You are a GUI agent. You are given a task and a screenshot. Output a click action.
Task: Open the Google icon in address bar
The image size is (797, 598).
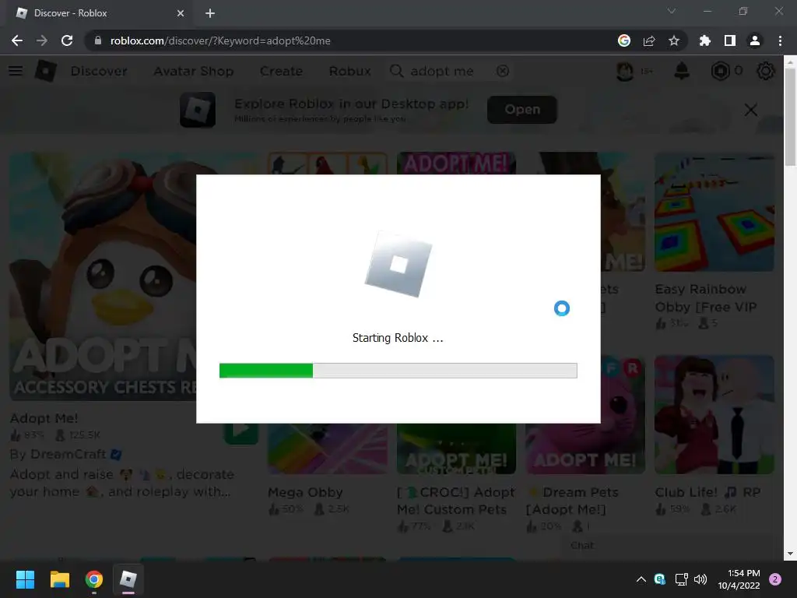point(624,40)
